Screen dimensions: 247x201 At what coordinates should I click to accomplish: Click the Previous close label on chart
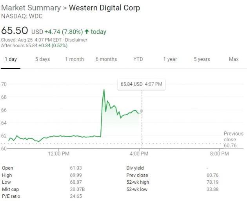tap(233, 137)
